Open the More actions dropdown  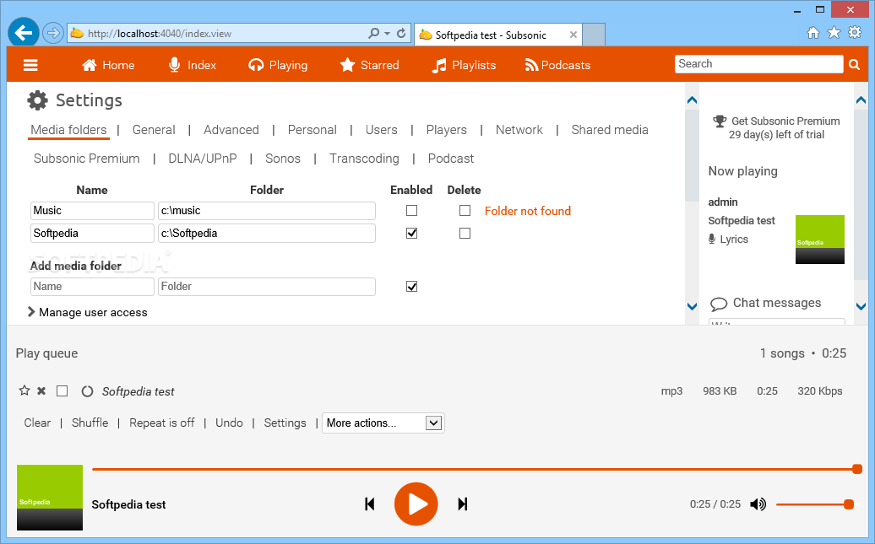pos(383,423)
